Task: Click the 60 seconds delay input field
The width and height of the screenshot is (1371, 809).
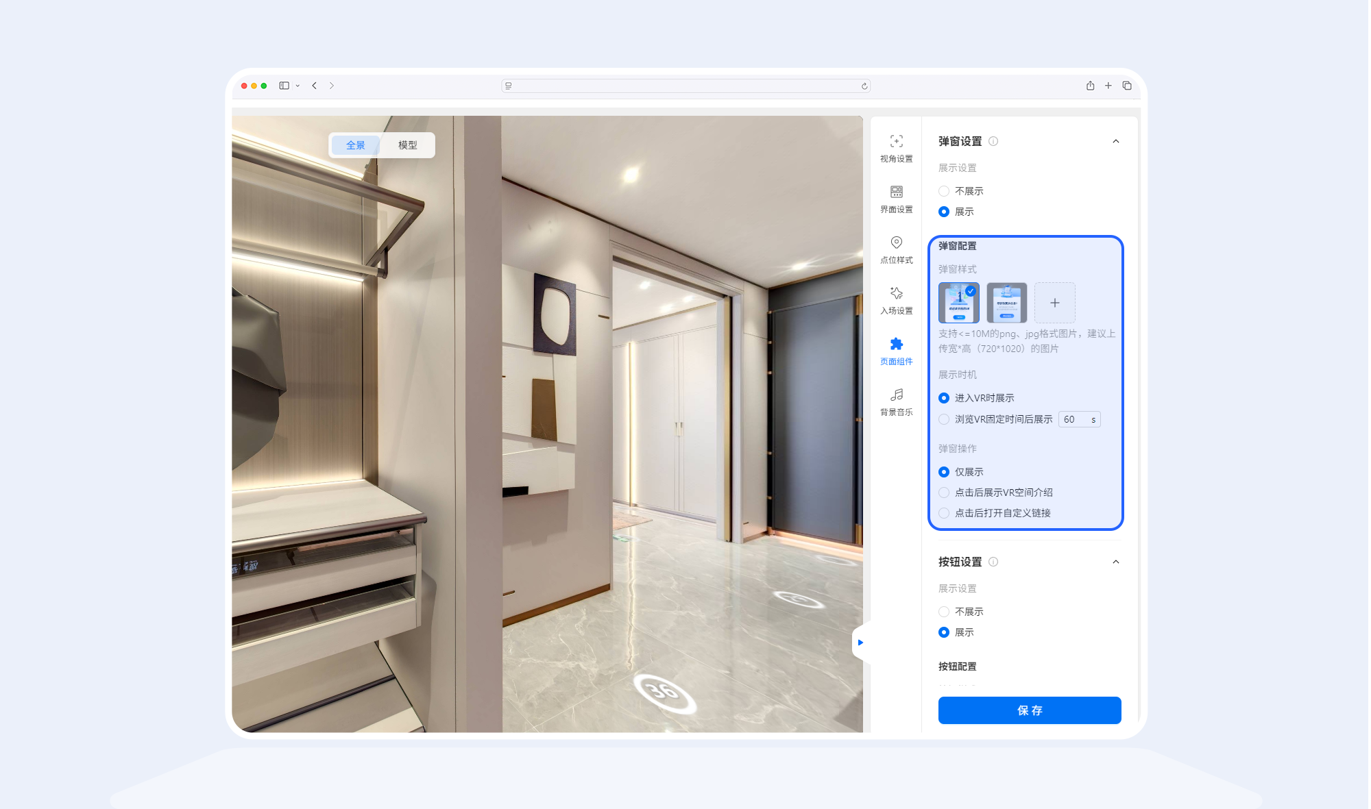Action: (1079, 419)
